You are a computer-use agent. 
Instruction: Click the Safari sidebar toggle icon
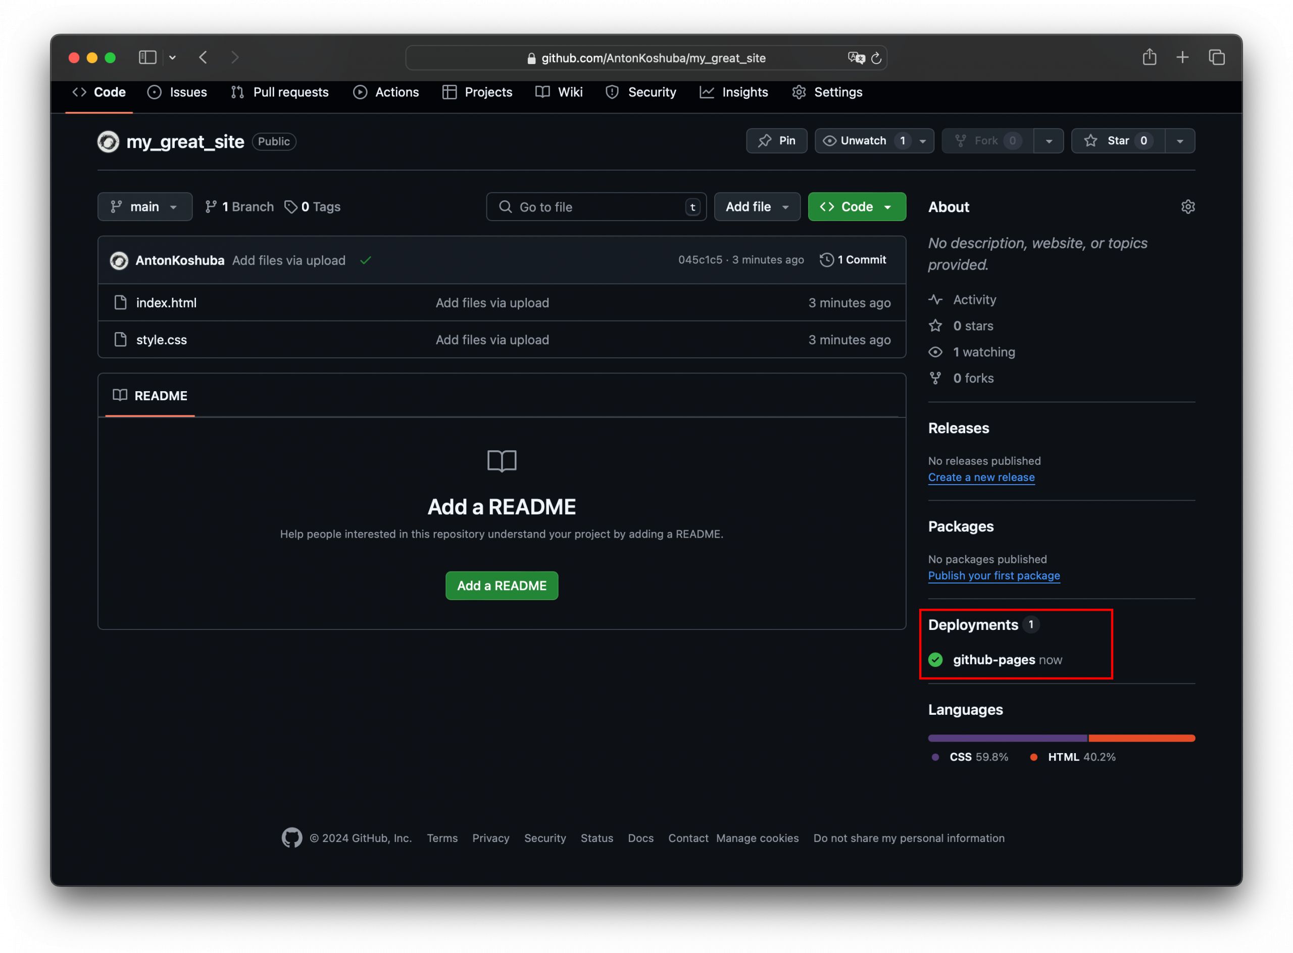point(147,58)
